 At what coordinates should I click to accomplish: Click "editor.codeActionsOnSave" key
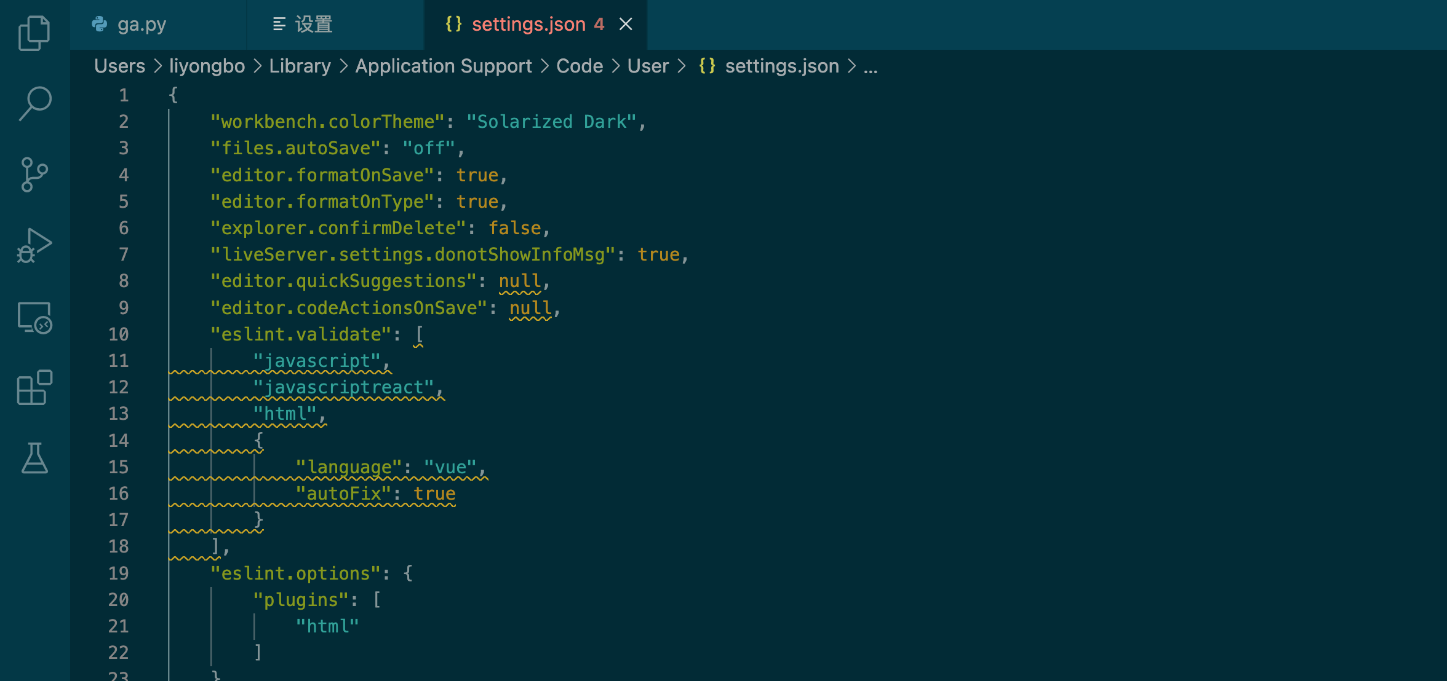(x=349, y=308)
